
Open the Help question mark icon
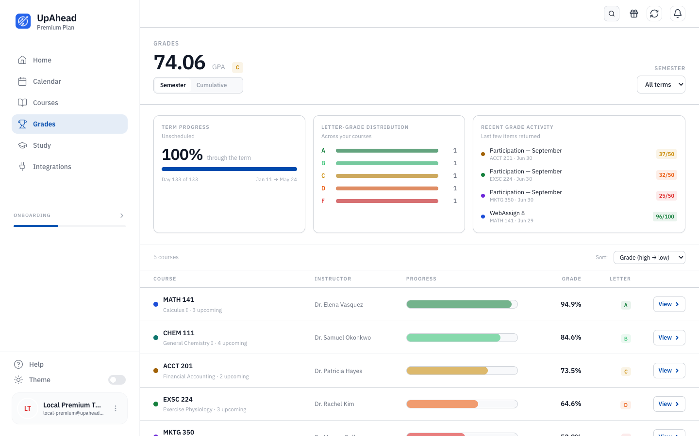[x=18, y=364]
